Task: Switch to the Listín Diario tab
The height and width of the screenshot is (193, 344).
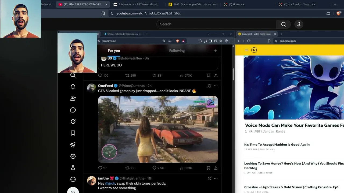Action: click(x=193, y=4)
